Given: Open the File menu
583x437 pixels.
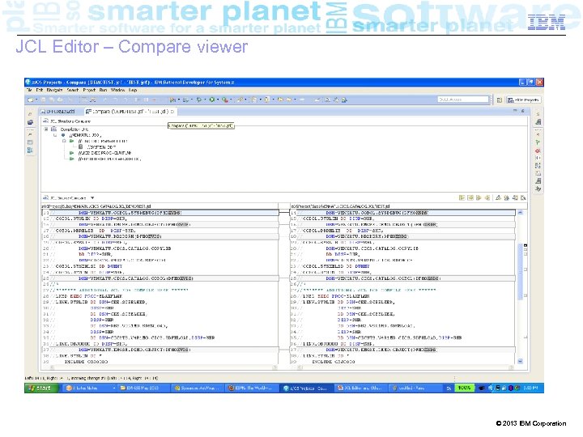Looking at the screenshot, I should [29, 90].
